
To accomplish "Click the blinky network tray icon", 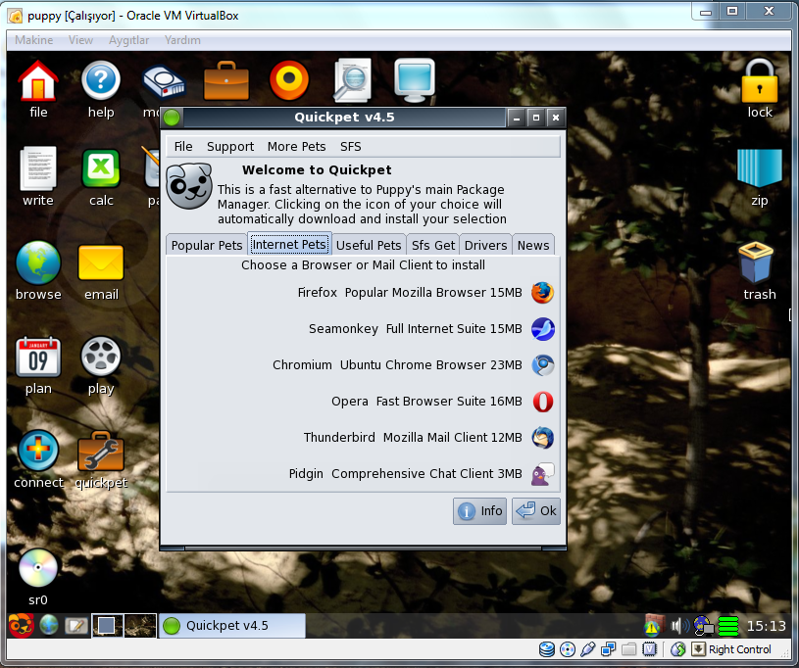I will coord(702,625).
